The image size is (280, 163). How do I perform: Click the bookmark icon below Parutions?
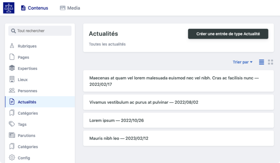[12, 146]
